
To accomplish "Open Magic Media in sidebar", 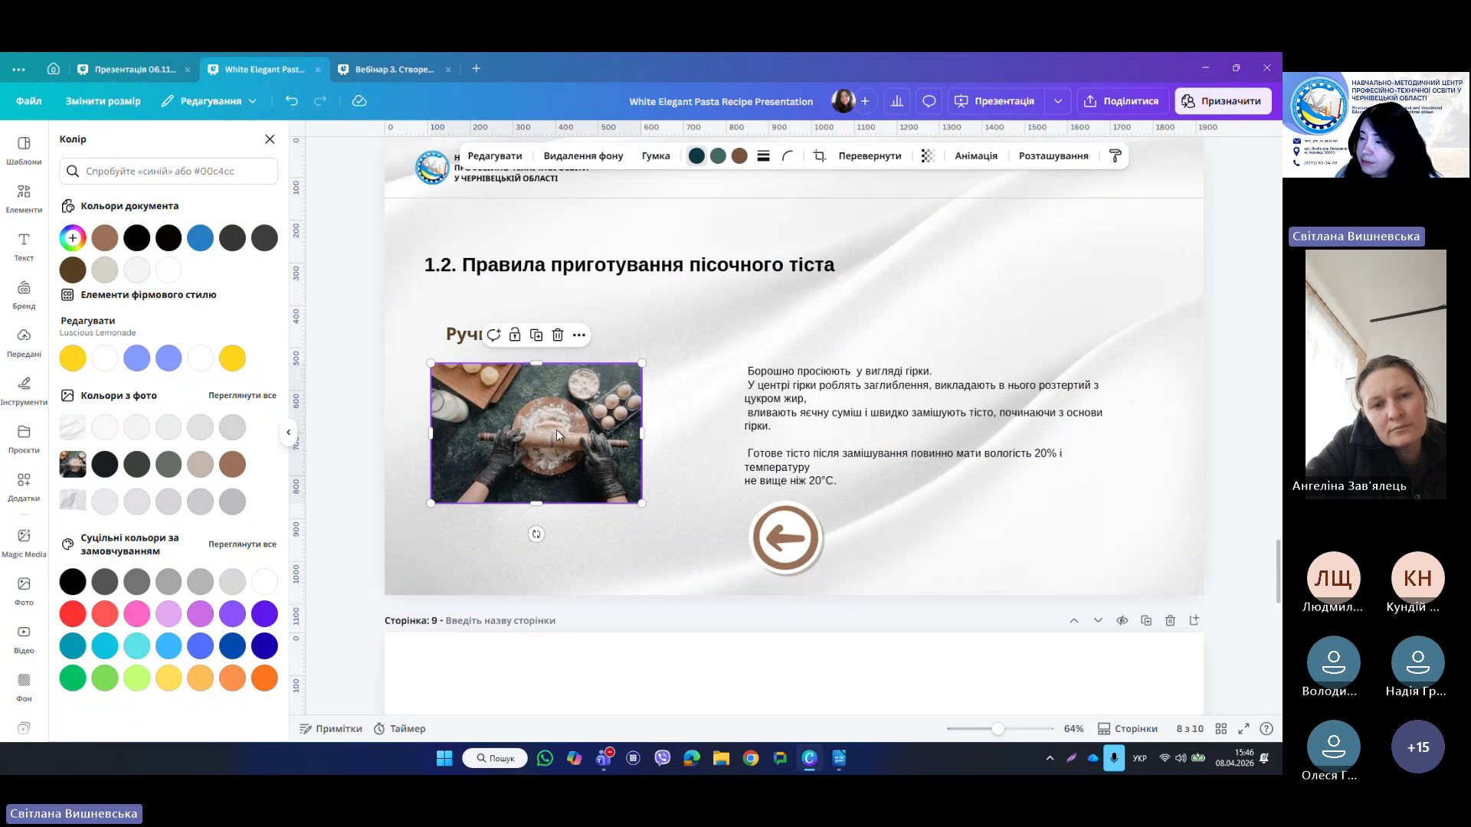I will (x=24, y=541).
